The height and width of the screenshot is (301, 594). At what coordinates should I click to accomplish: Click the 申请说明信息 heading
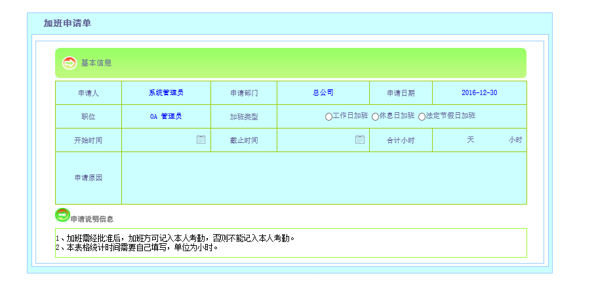(92, 219)
